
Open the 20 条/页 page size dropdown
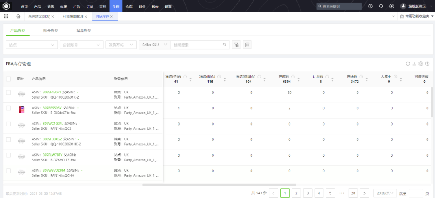(385, 193)
